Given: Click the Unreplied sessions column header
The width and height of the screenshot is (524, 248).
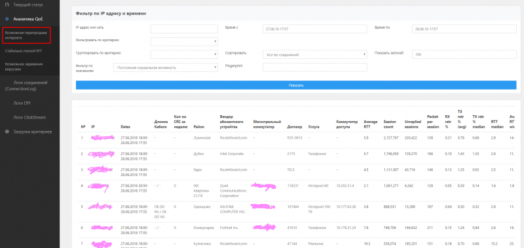Looking at the screenshot, I should click(x=413, y=124).
